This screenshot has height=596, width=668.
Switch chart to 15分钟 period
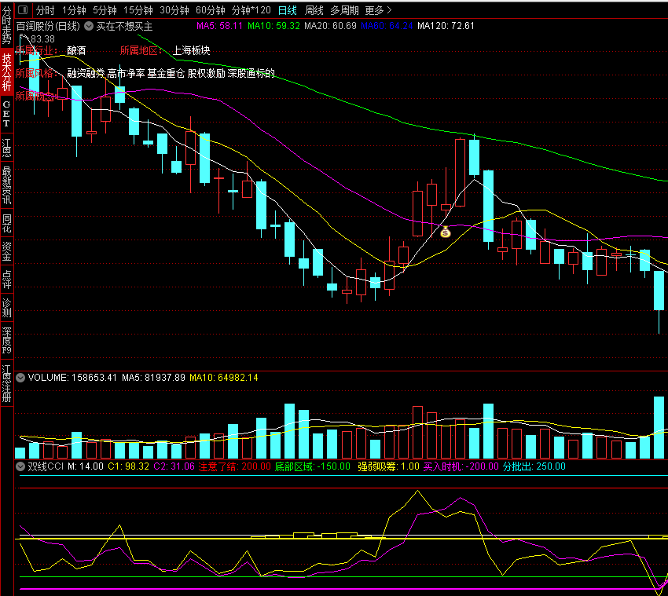[x=138, y=10]
